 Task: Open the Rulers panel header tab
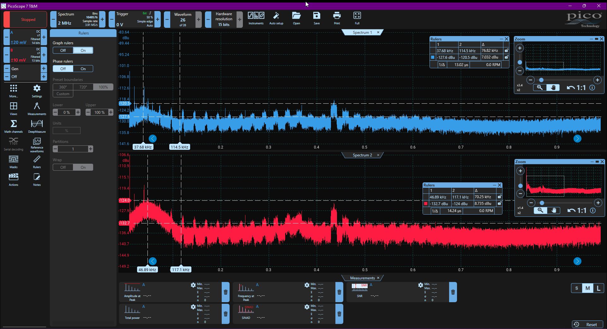(x=83, y=33)
